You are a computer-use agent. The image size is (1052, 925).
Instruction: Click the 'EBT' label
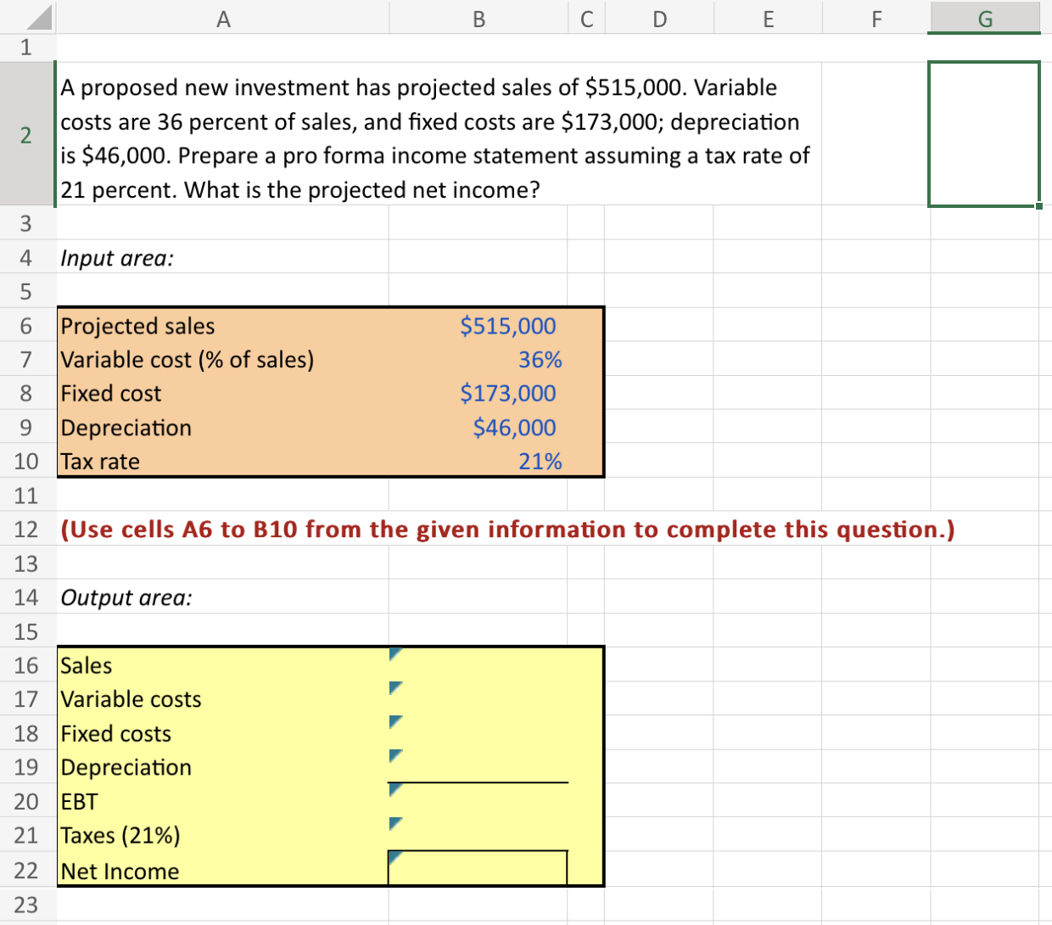coord(79,801)
